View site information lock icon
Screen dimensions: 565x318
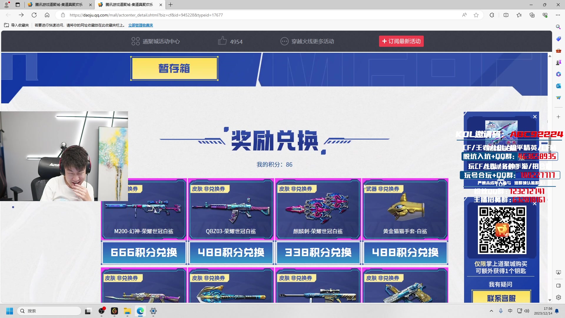click(63, 15)
